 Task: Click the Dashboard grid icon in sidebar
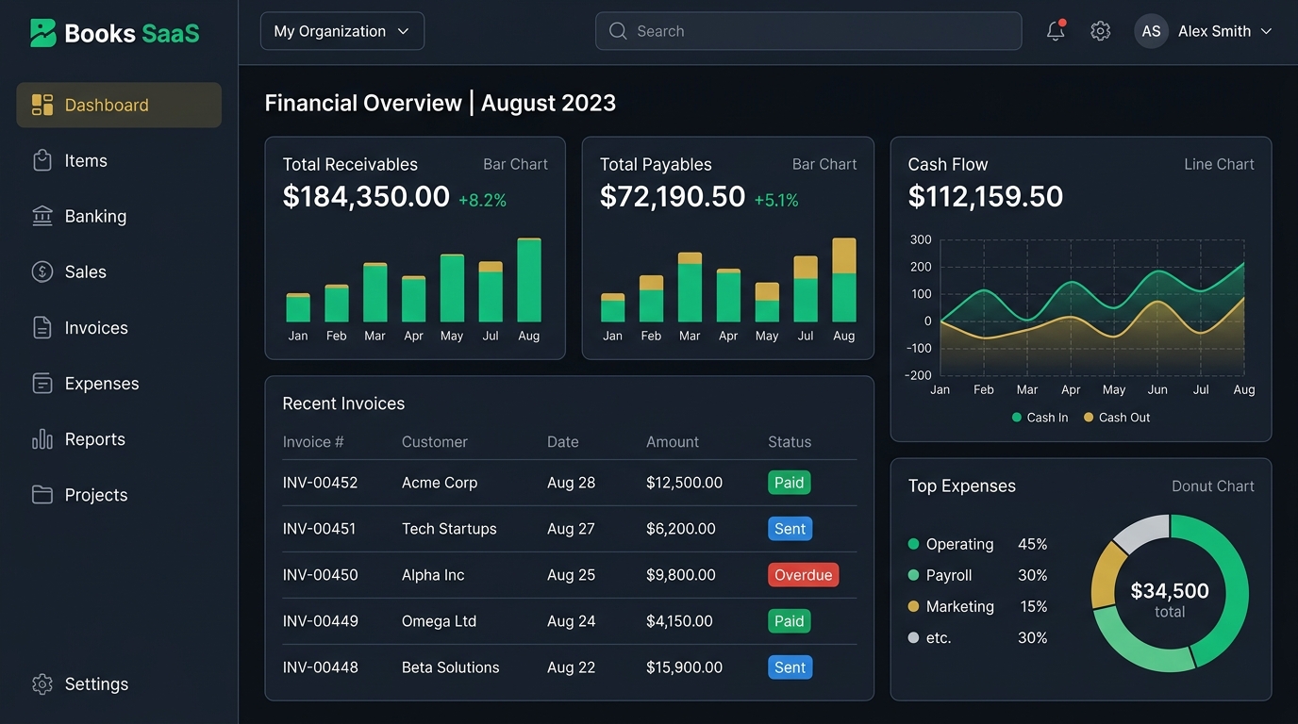tap(42, 105)
